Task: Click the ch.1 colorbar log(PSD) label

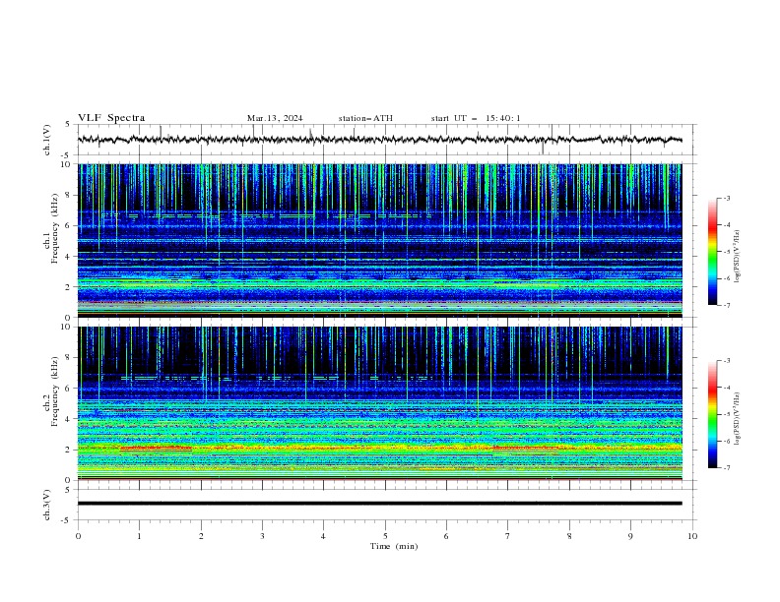Action: pyautogui.click(x=738, y=257)
